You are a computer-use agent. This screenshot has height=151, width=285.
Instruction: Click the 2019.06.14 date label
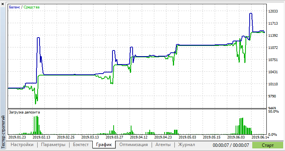coord(260,137)
